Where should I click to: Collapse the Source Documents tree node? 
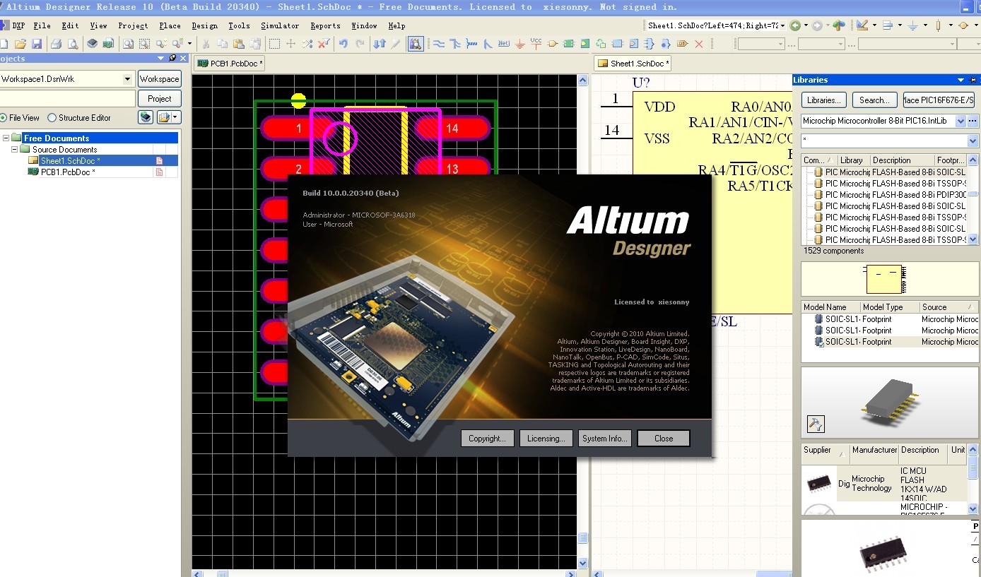[14, 149]
